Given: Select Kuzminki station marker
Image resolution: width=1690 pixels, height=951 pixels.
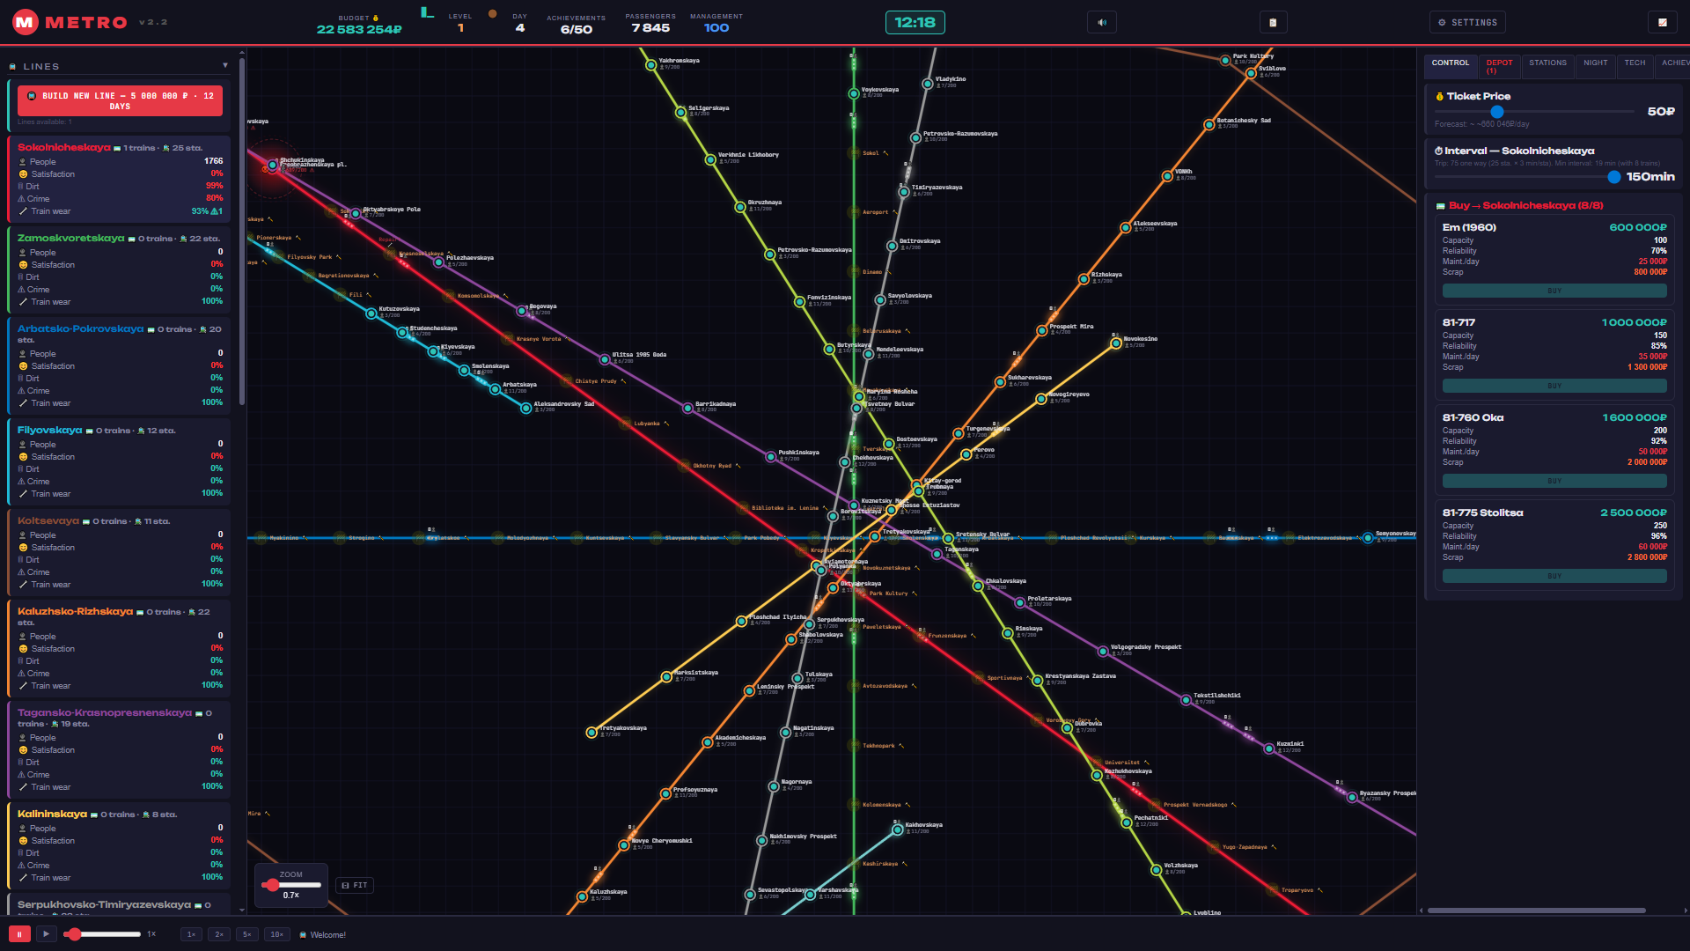Looking at the screenshot, I should pos(1268,748).
